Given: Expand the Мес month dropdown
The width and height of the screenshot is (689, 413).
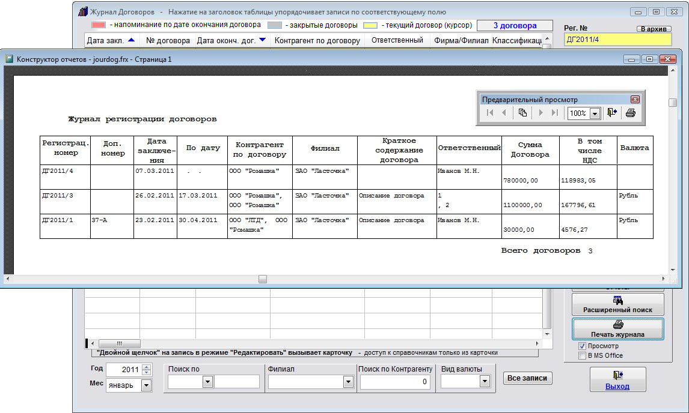Looking at the screenshot, I should 146,385.
